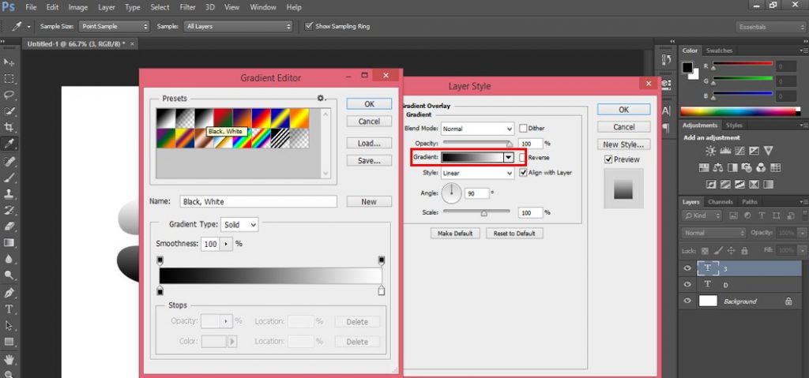This screenshot has height=378, width=809.
Task: Select the Lasso tool
Action: (9, 95)
